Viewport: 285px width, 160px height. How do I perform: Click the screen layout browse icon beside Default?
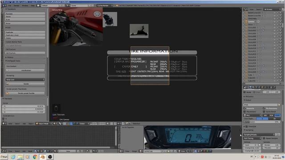39,5
